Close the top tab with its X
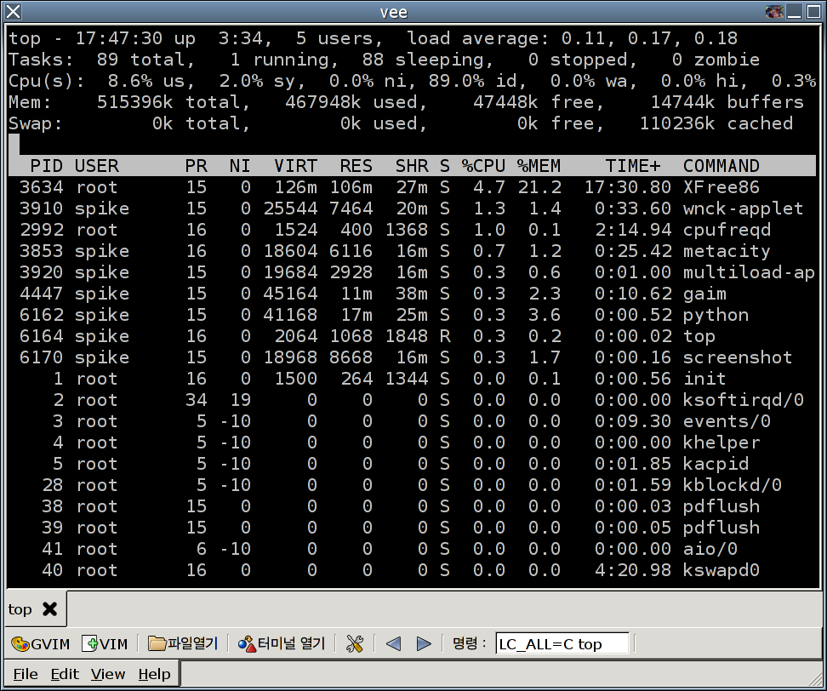The height and width of the screenshot is (691, 827). pyautogui.click(x=50, y=609)
